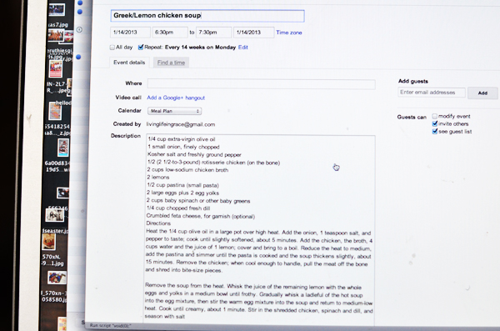Click the 6a00d83 desktop image file icon
Image resolution: width=500 pixels, height=331 pixels.
tap(63, 148)
